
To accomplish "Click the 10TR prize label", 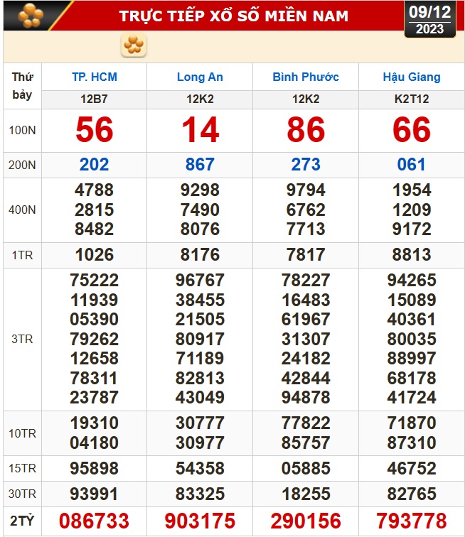I will coord(22,433).
